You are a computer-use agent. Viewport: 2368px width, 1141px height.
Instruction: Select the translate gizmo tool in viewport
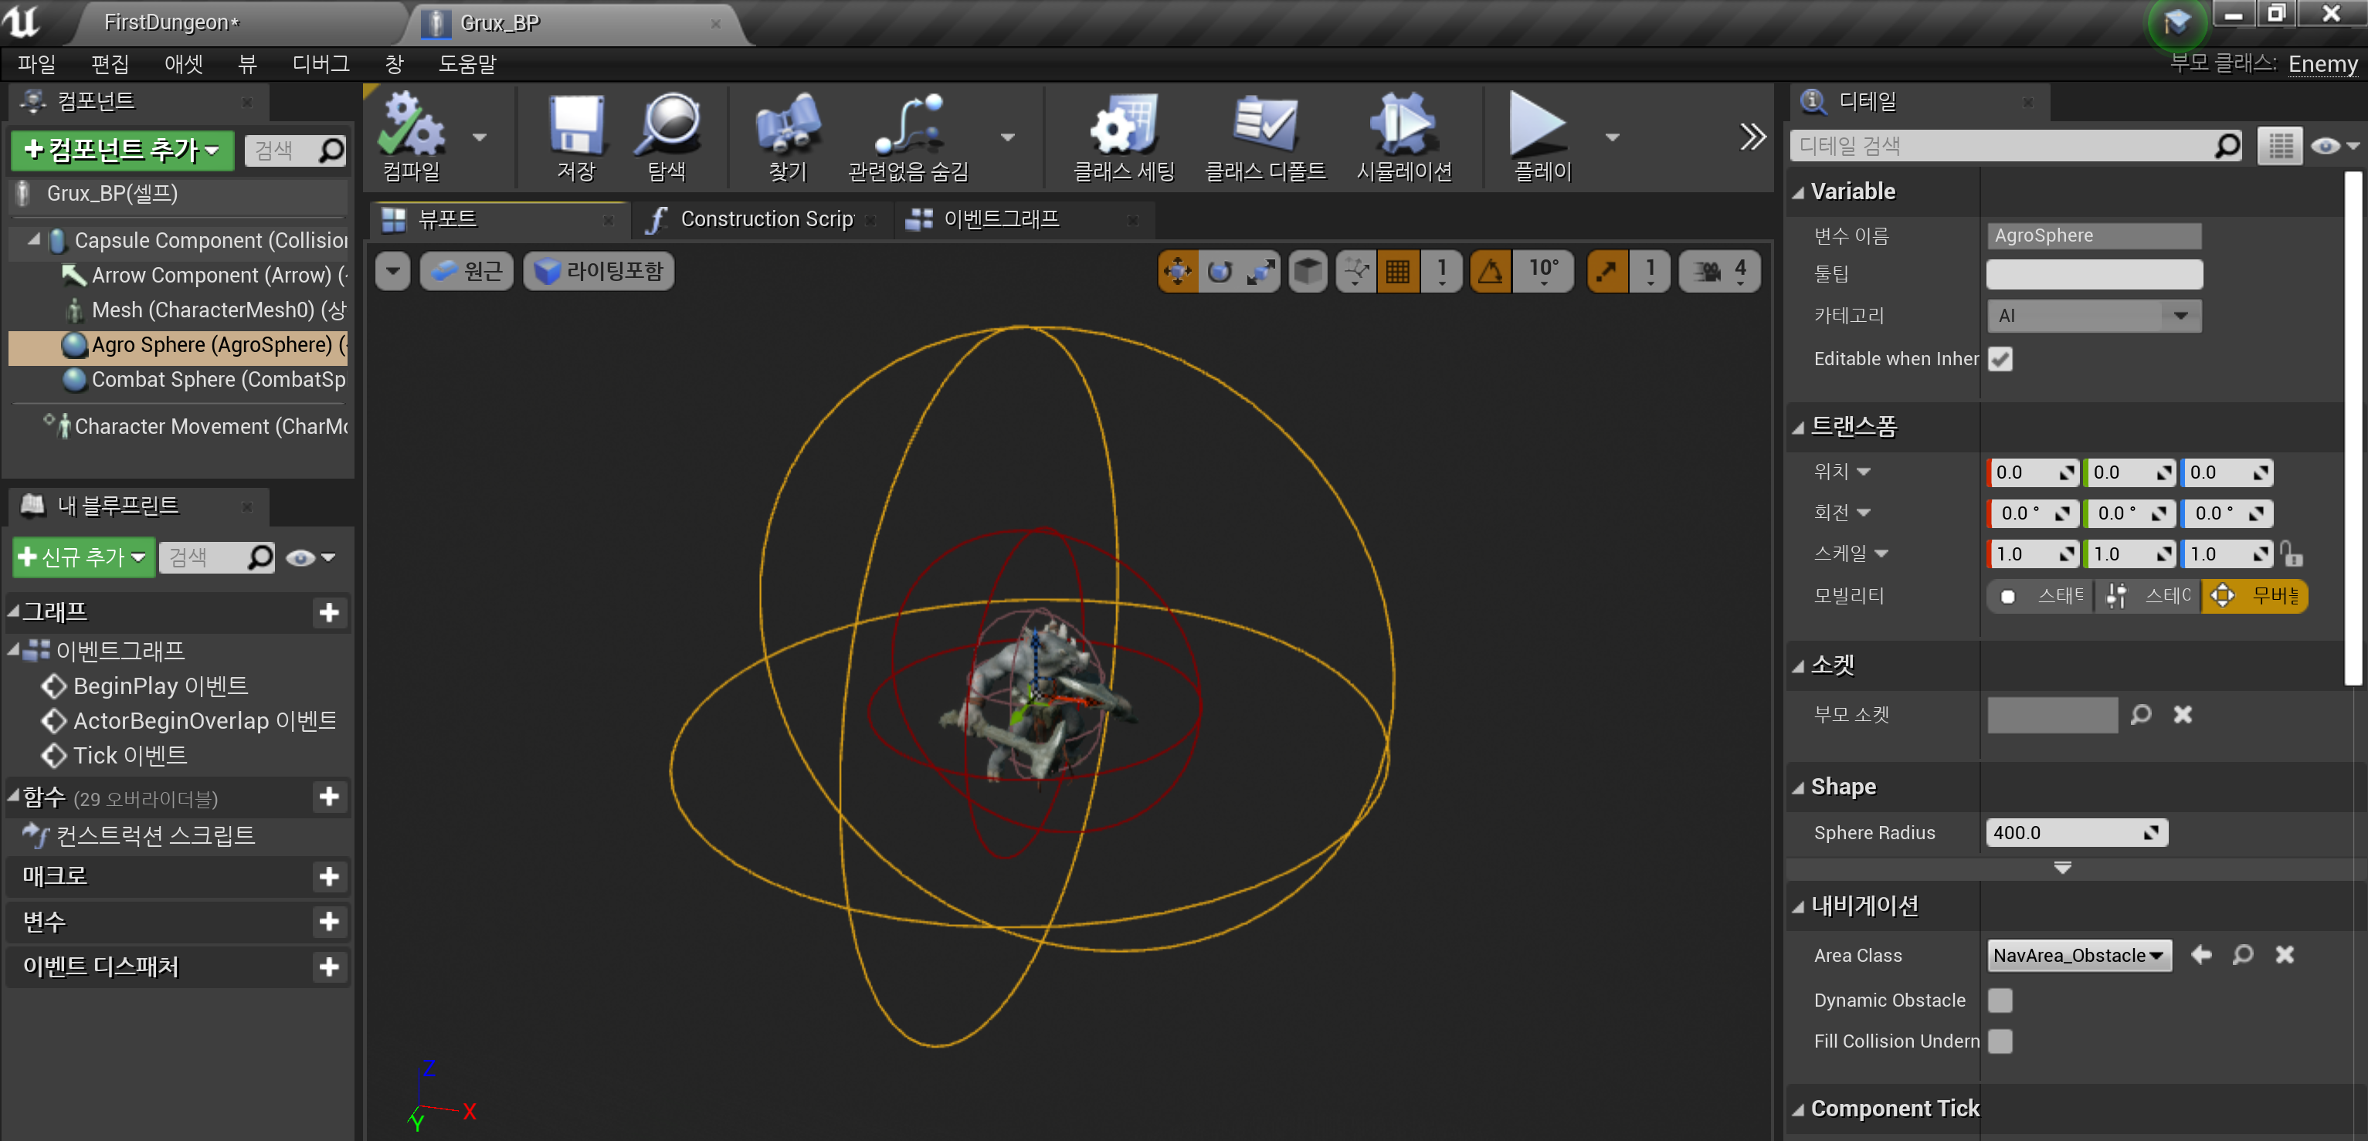(1178, 271)
